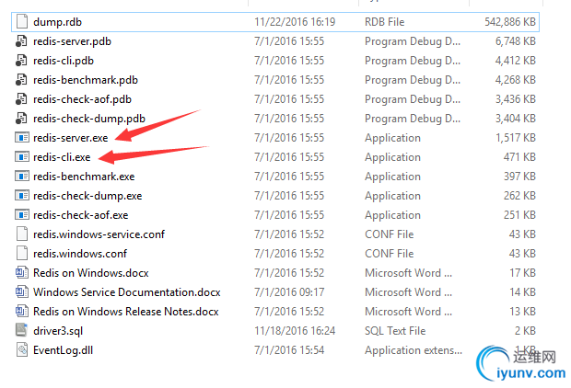The image size is (571, 388).
Task: Click the redis.windows-service.conf file name
Action: [x=99, y=234]
